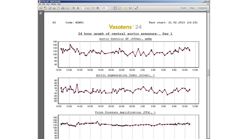Toggle scrolling fit-width page mode
Viewport: 247px width, 139px height.
pos(115,8)
